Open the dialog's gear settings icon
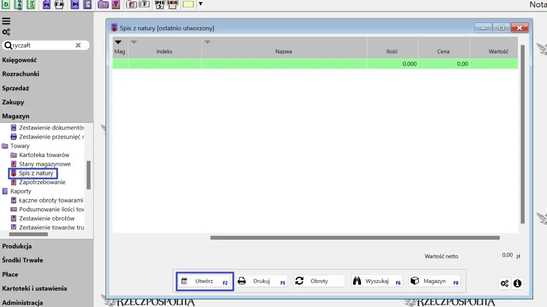 click(x=505, y=283)
